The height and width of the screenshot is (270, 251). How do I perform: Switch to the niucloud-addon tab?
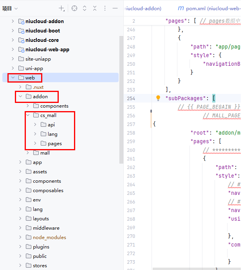tap(143, 8)
